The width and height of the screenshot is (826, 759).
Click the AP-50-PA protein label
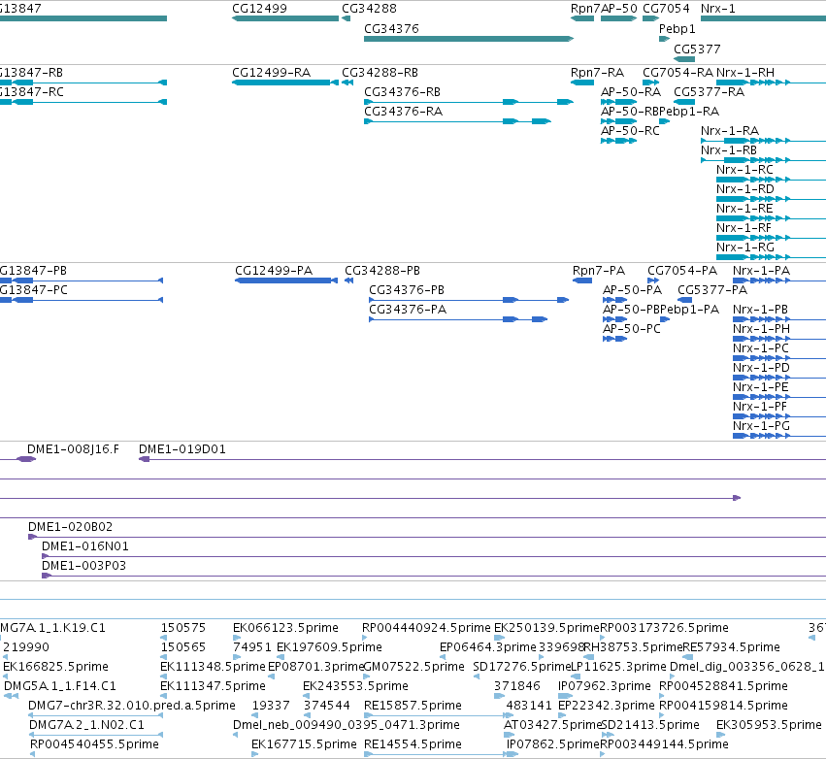[x=632, y=290]
